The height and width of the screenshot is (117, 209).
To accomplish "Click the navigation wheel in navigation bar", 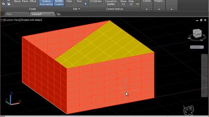I will point(204,60).
